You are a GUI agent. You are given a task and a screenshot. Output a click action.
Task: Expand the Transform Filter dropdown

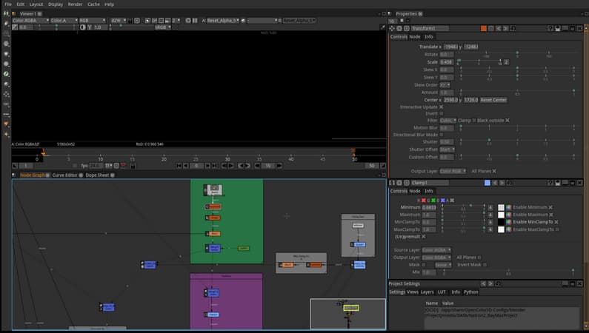click(x=447, y=120)
